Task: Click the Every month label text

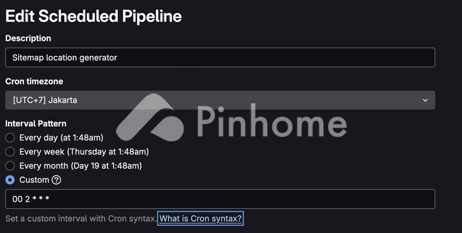Action: click(x=80, y=166)
